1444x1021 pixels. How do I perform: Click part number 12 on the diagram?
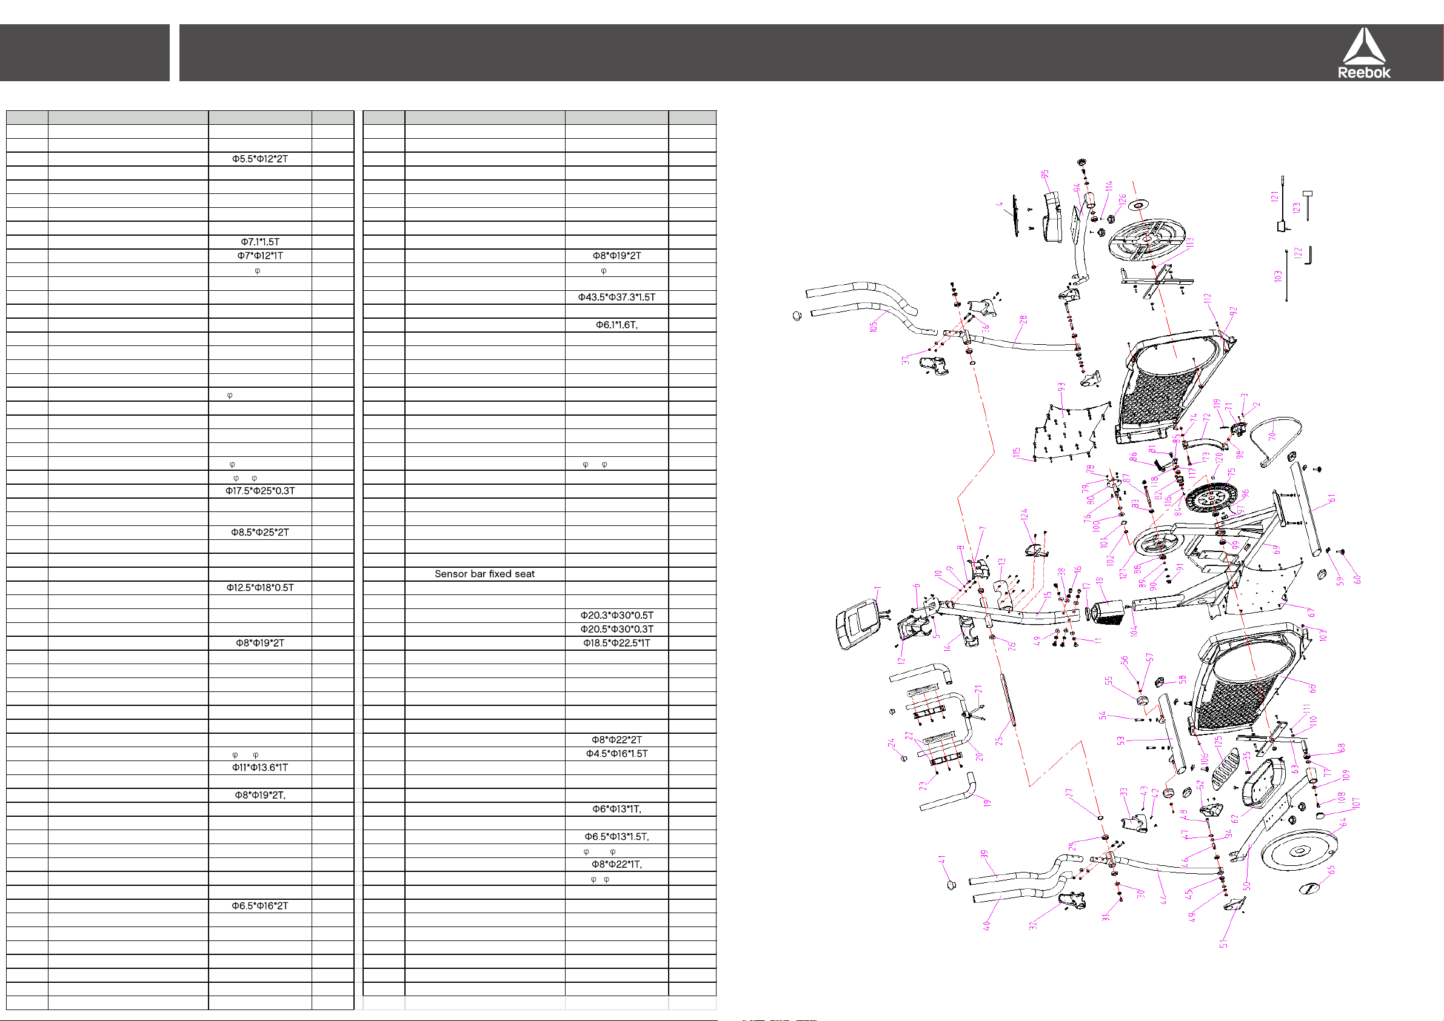pyautogui.click(x=901, y=660)
